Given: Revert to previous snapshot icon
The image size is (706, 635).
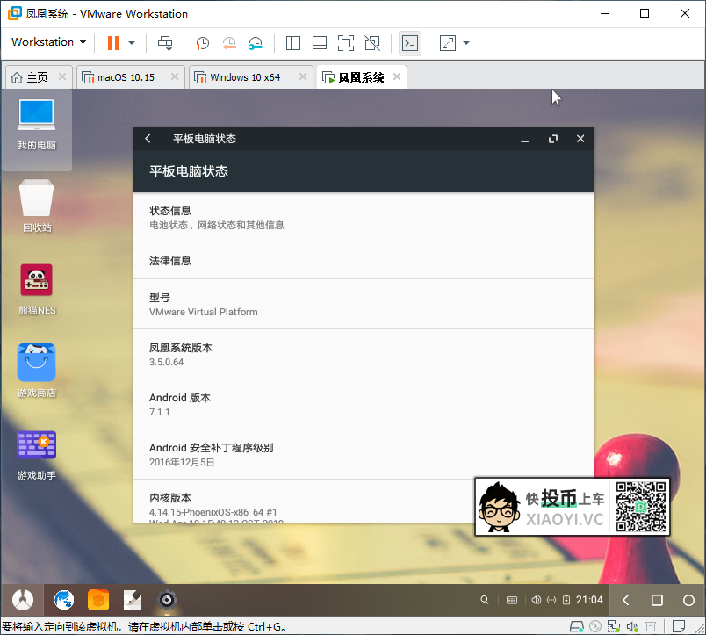Looking at the screenshot, I should click(228, 43).
